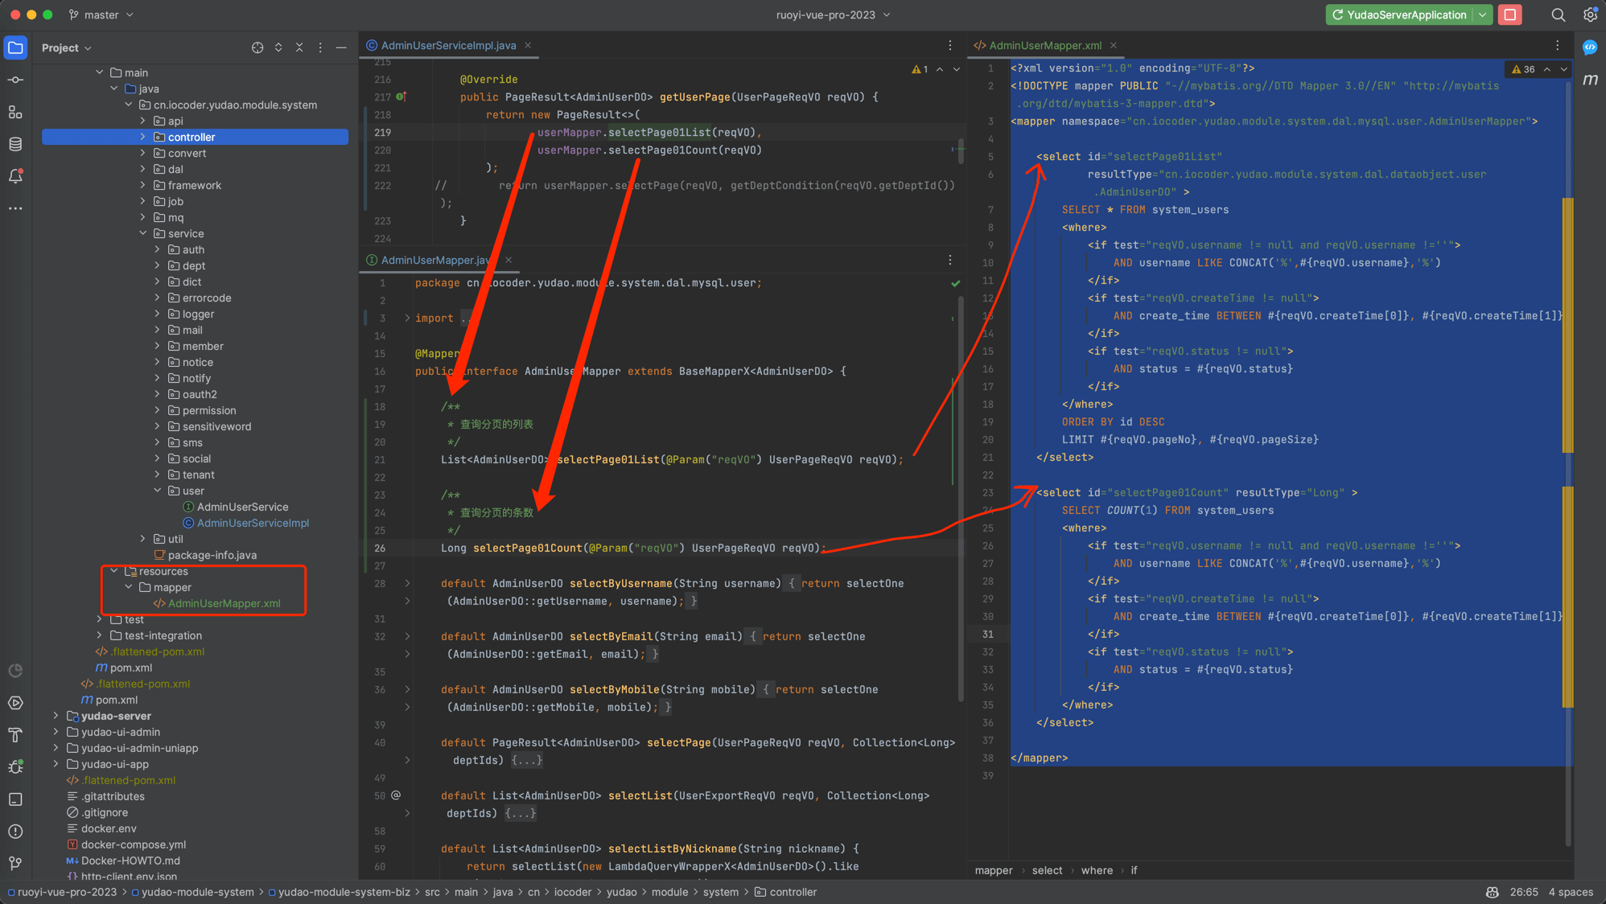Switch to AdminUserServiceImpl.java tab
Viewport: 1606px width, 904px height.
point(447,45)
